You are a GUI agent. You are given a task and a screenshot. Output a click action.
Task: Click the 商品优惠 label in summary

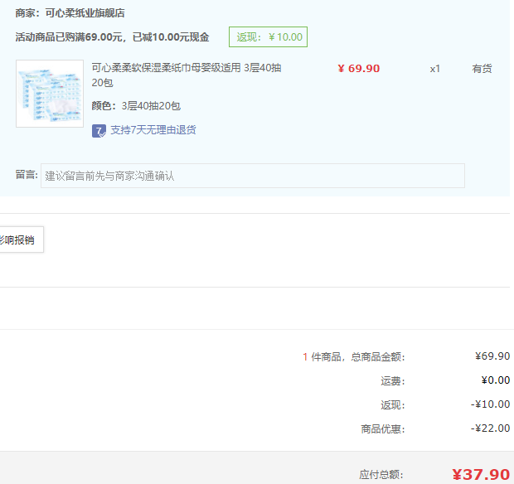(382, 429)
